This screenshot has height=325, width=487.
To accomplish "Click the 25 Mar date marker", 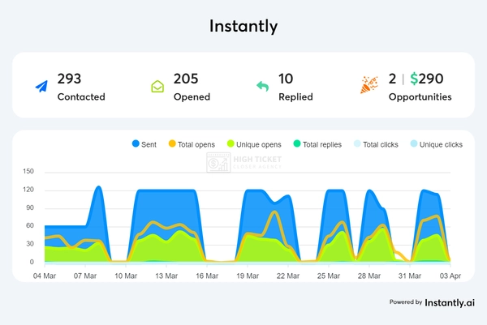I will click(x=328, y=276).
